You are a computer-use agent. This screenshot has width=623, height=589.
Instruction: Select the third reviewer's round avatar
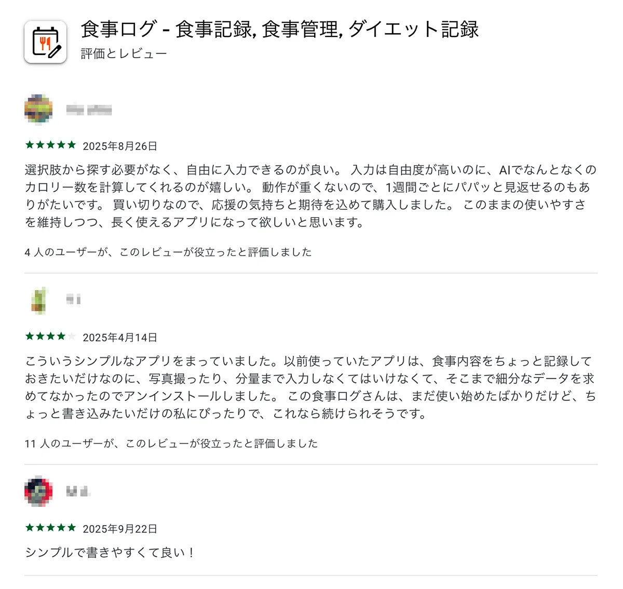tap(38, 492)
